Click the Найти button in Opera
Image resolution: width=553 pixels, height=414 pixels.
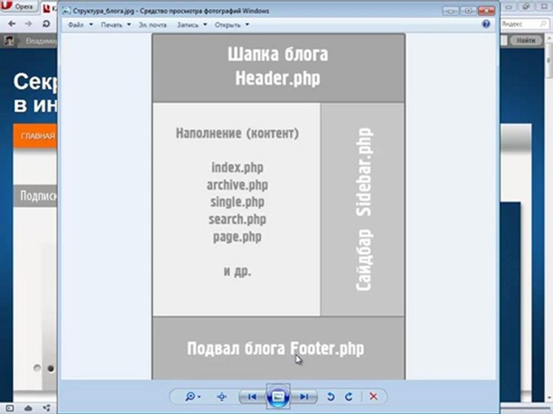tap(526, 40)
